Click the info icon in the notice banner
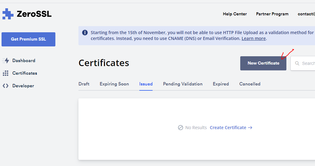The image size is (315, 166). 85,33
